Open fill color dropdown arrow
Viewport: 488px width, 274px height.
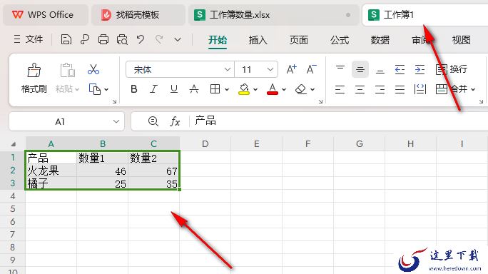coord(255,90)
